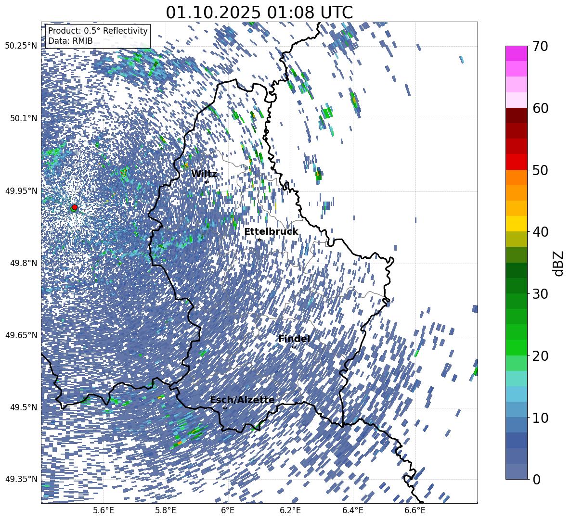Click the colorbar tick label 0

click(536, 479)
